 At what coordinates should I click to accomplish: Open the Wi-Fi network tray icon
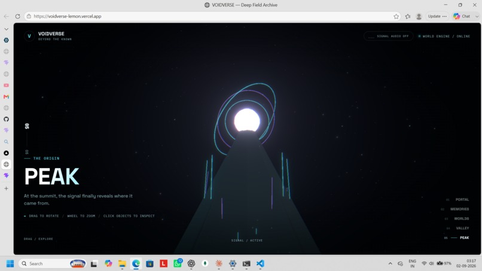pyautogui.click(x=424, y=264)
